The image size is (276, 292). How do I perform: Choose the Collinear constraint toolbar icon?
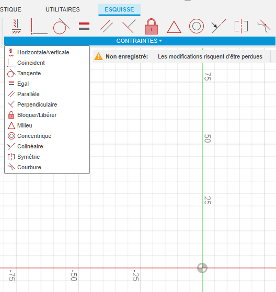(218, 26)
